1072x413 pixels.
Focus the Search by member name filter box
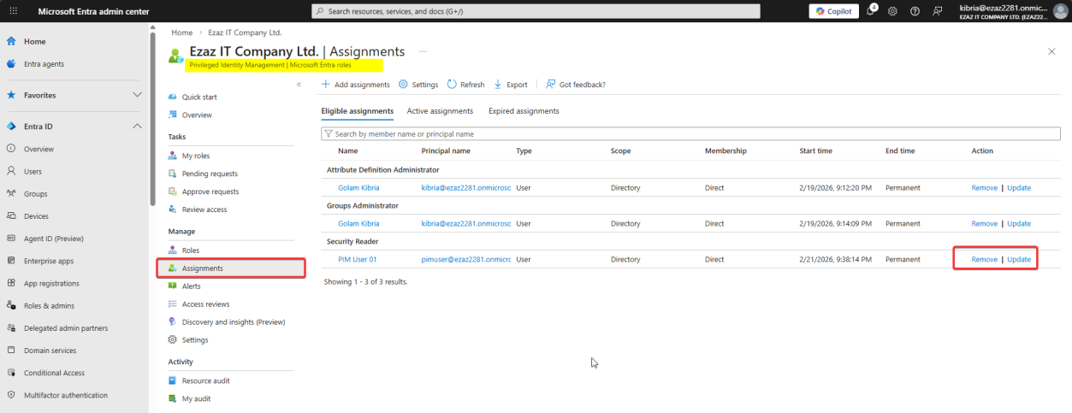pyautogui.click(x=690, y=134)
